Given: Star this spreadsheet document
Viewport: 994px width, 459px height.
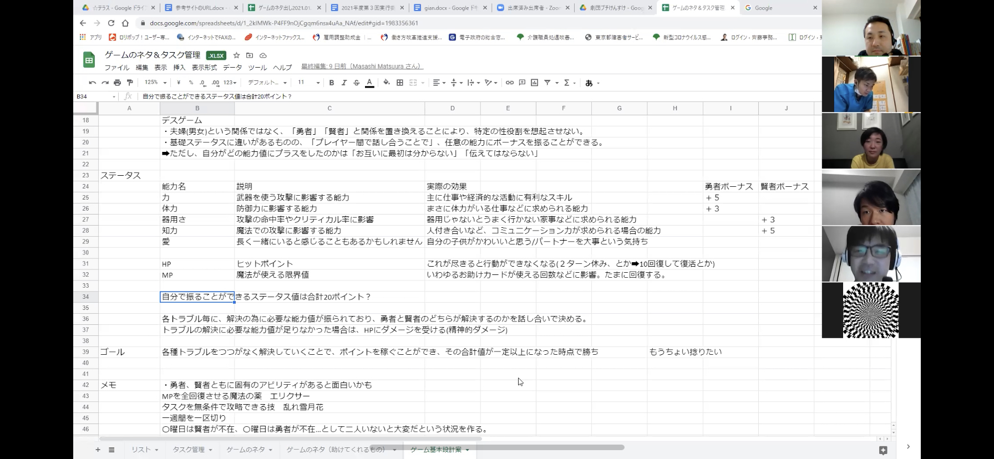Looking at the screenshot, I should pyautogui.click(x=237, y=55).
